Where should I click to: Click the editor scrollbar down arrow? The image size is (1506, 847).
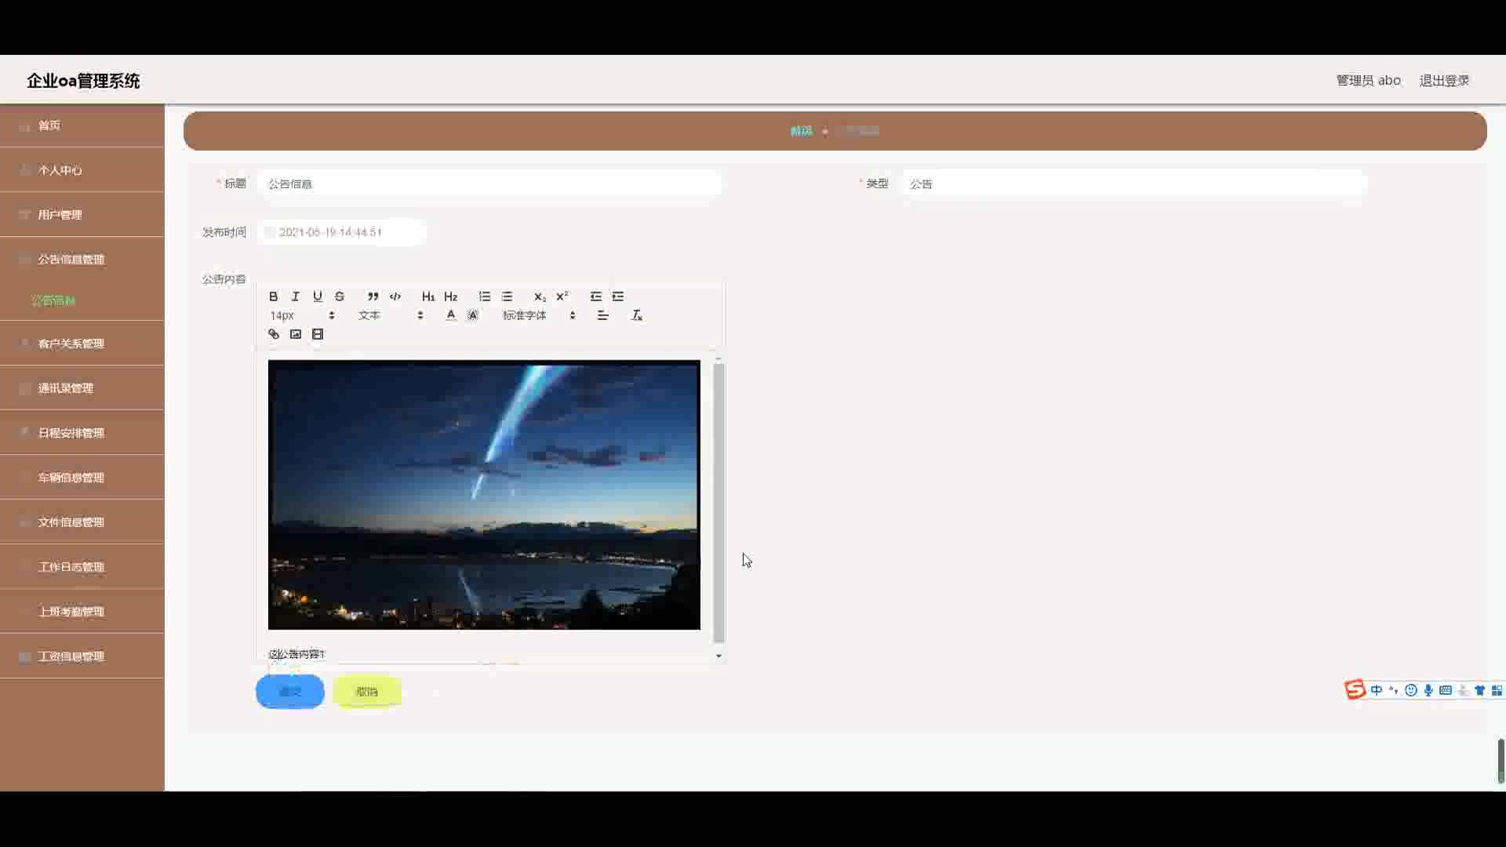(x=718, y=656)
